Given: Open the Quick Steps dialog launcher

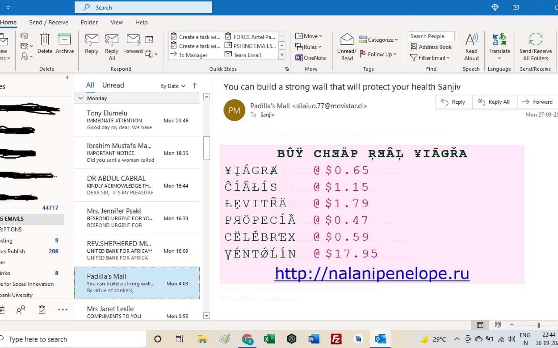Looking at the screenshot, I should [x=287, y=69].
